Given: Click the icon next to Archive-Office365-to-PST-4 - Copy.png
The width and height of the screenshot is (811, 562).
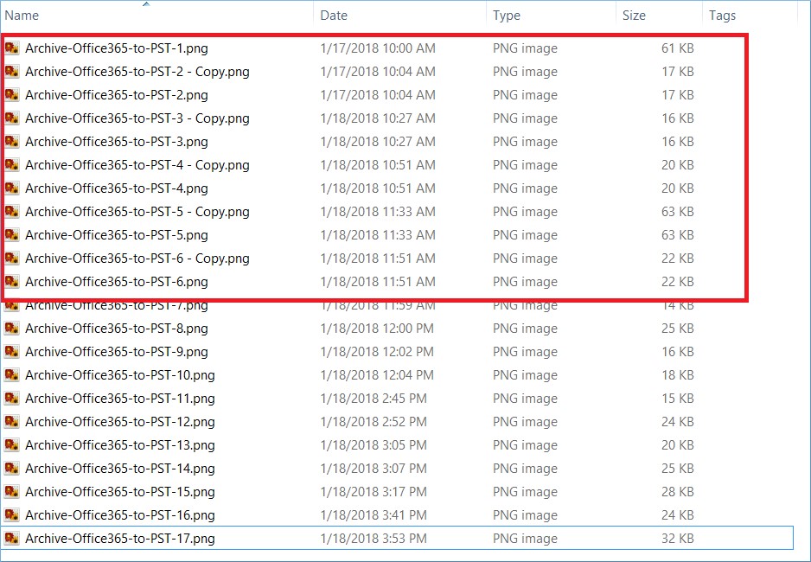Looking at the screenshot, I should click(x=13, y=165).
